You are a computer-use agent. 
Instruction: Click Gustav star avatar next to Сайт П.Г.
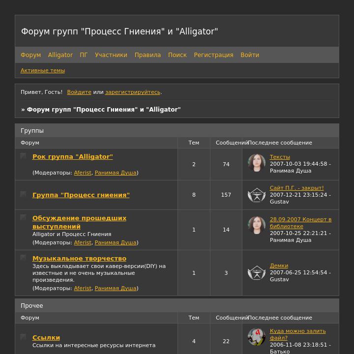tap(257, 195)
